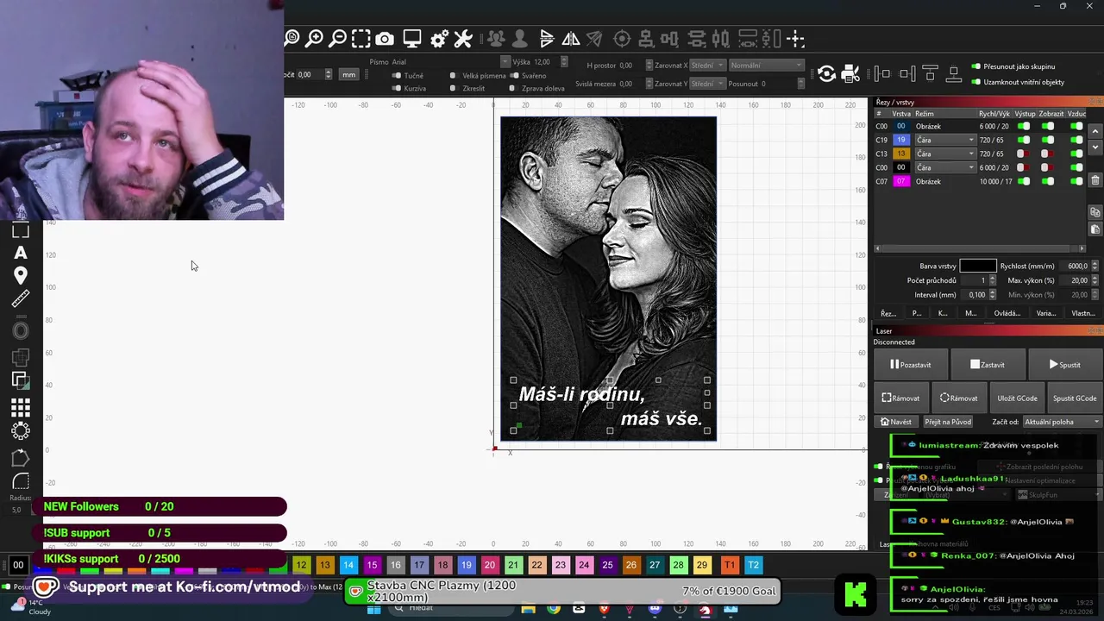Toggle Uzamknout vnitřní objekty switch
Image resolution: width=1104 pixels, height=621 pixels.
click(x=976, y=82)
